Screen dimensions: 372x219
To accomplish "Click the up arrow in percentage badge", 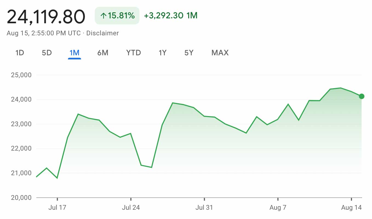I will coord(103,16).
